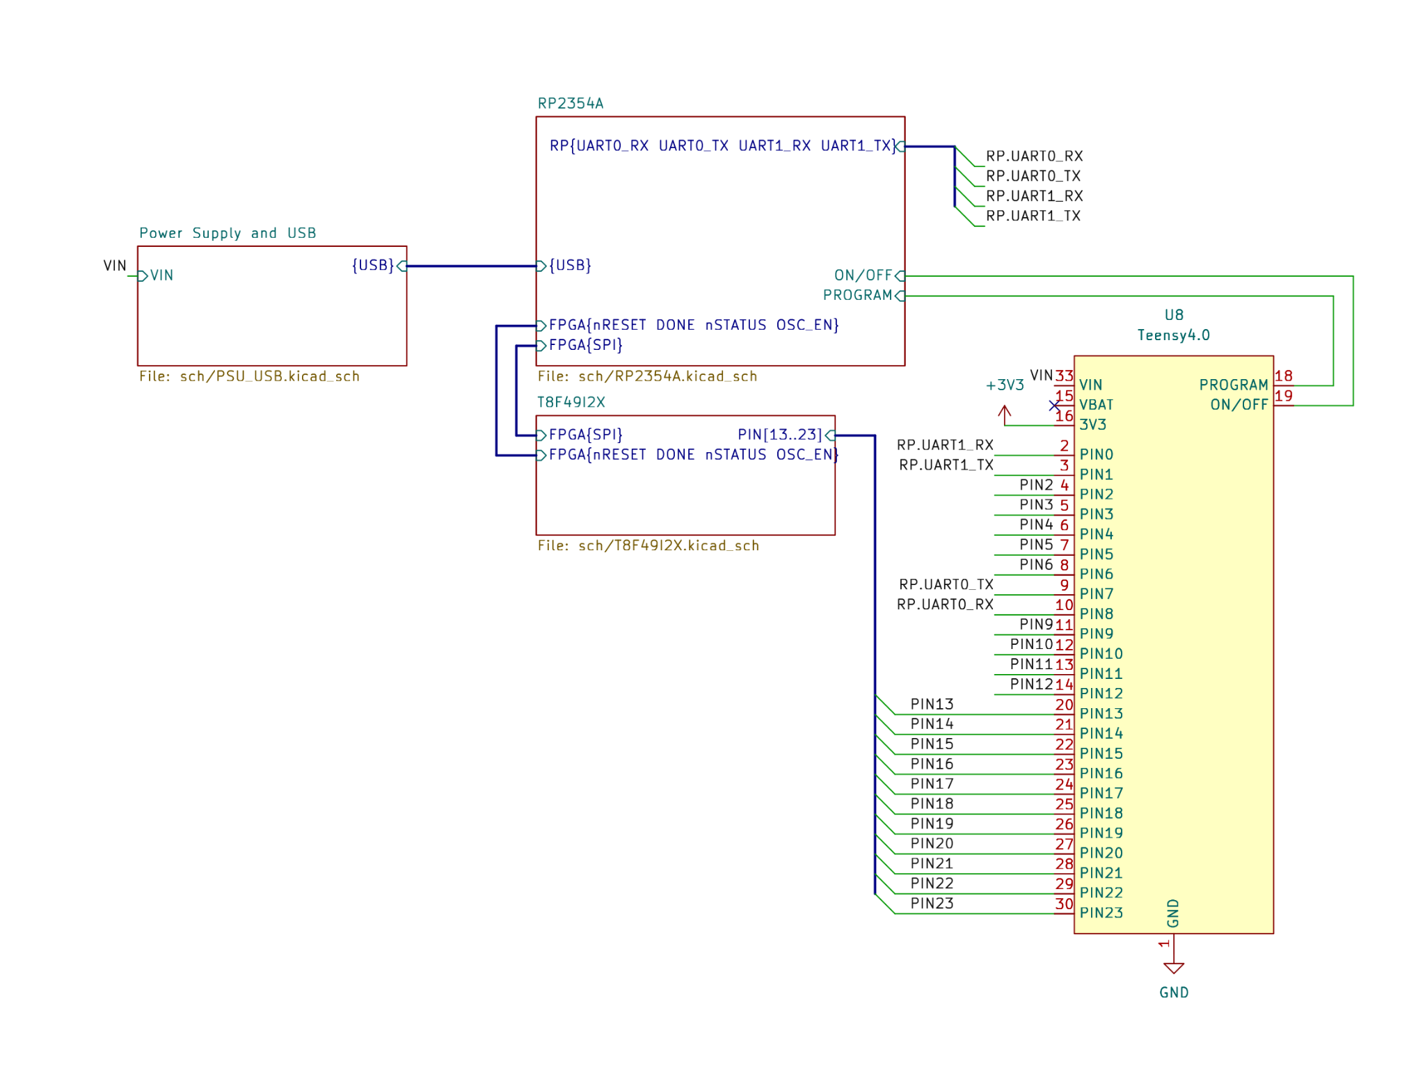Image resolution: width=1409 pixels, height=1065 pixels.
Task: Select the FPGA{SPI} pin on T8F49I2X sheet
Action: point(580,435)
